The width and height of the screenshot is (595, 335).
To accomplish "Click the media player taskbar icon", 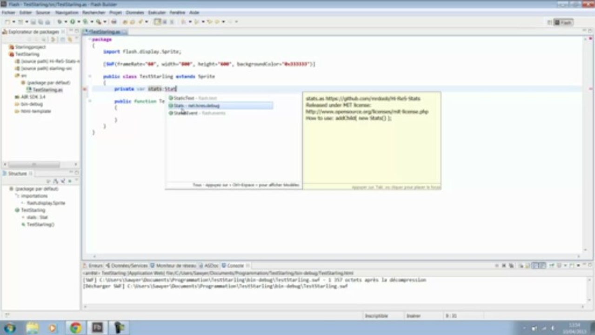I will [52, 328].
